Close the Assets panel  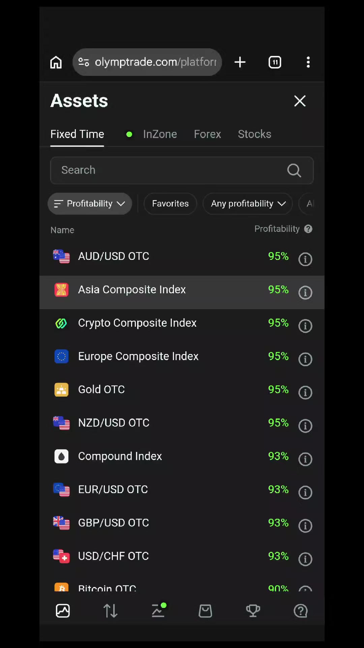300,101
